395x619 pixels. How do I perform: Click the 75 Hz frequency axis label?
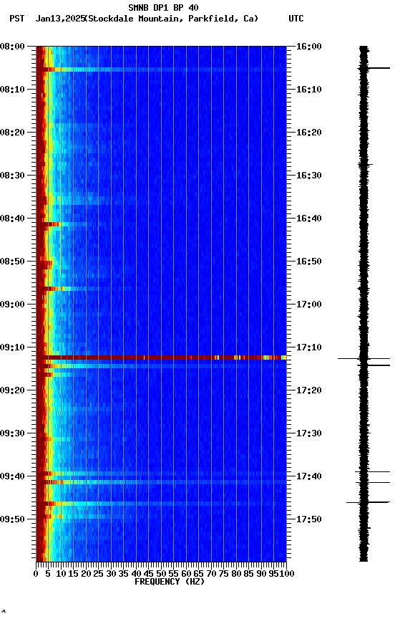point(223,575)
